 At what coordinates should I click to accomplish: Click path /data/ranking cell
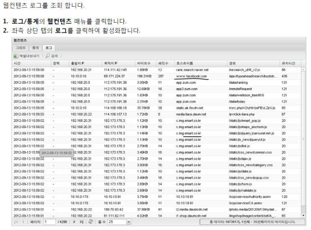tap(238, 83)
